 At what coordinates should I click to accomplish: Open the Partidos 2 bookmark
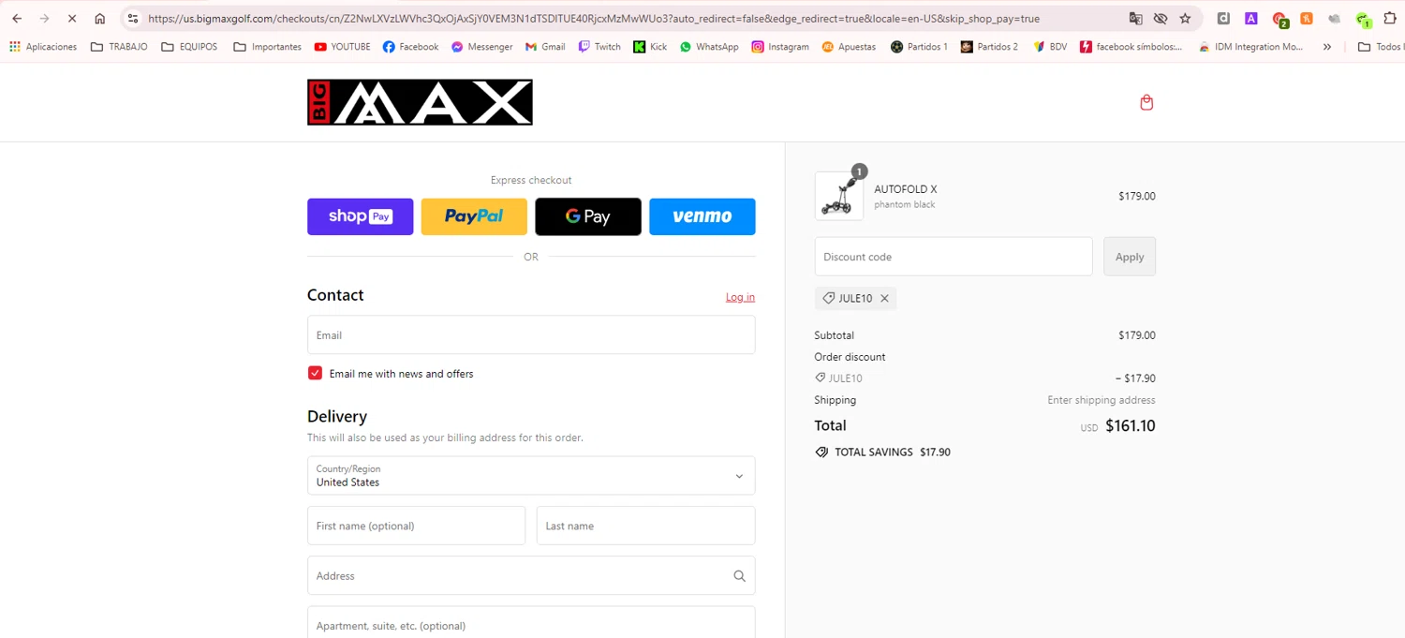click(989, 46)
